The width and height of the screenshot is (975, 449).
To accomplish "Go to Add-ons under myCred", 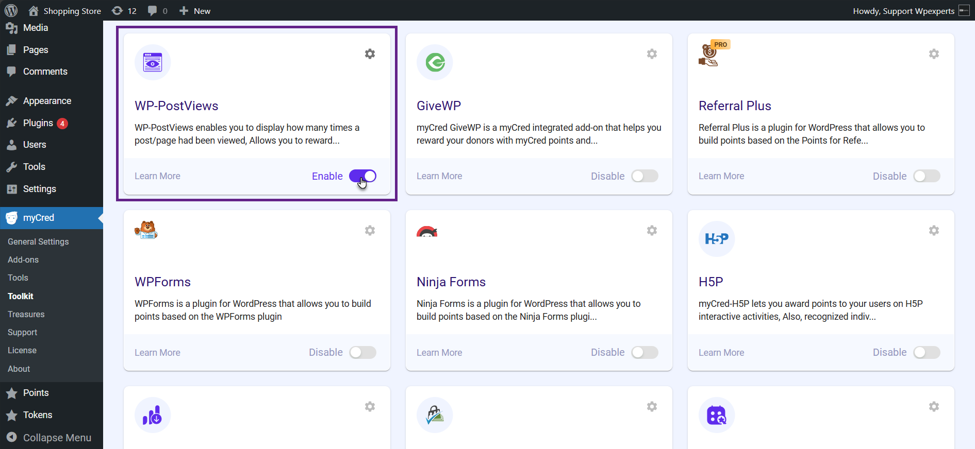I will coord(23,260).
